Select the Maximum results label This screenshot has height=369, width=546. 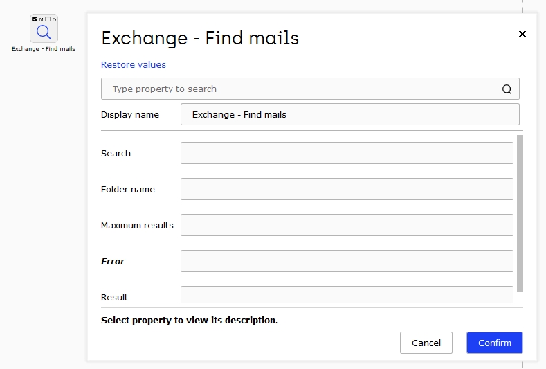137,226
